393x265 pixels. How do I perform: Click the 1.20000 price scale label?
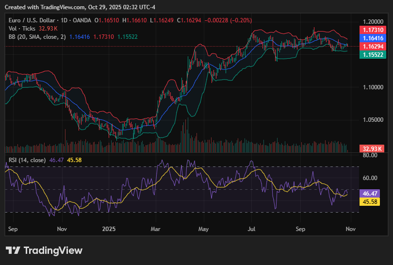[x=372, y=22]
